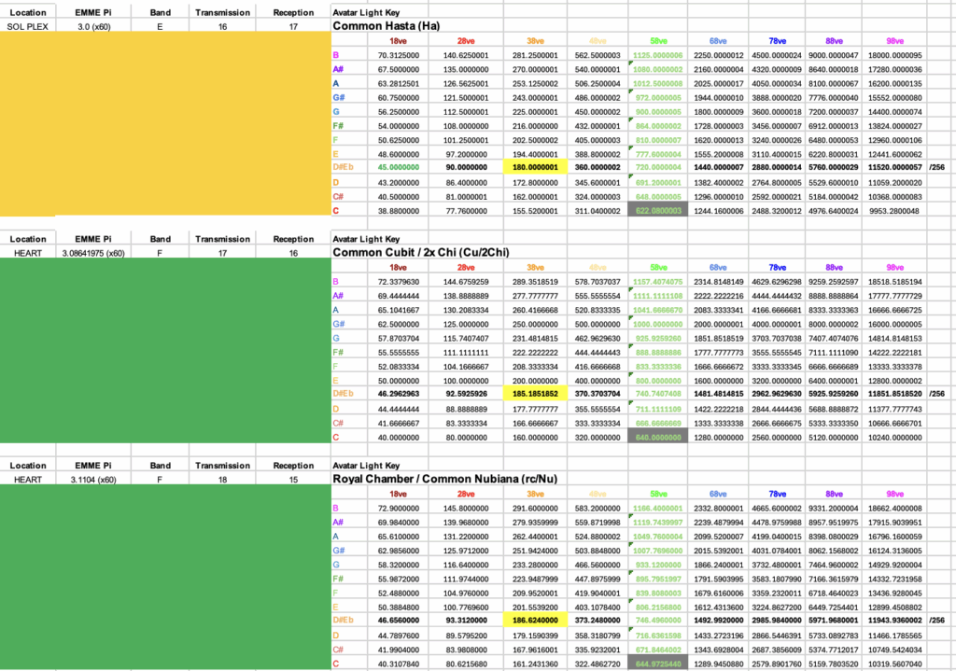Select the D#/Eb row label in the Common Cubit table
The width and height of the screenshot is (956, 671).
pyautogui.click(x=343, y=395)
